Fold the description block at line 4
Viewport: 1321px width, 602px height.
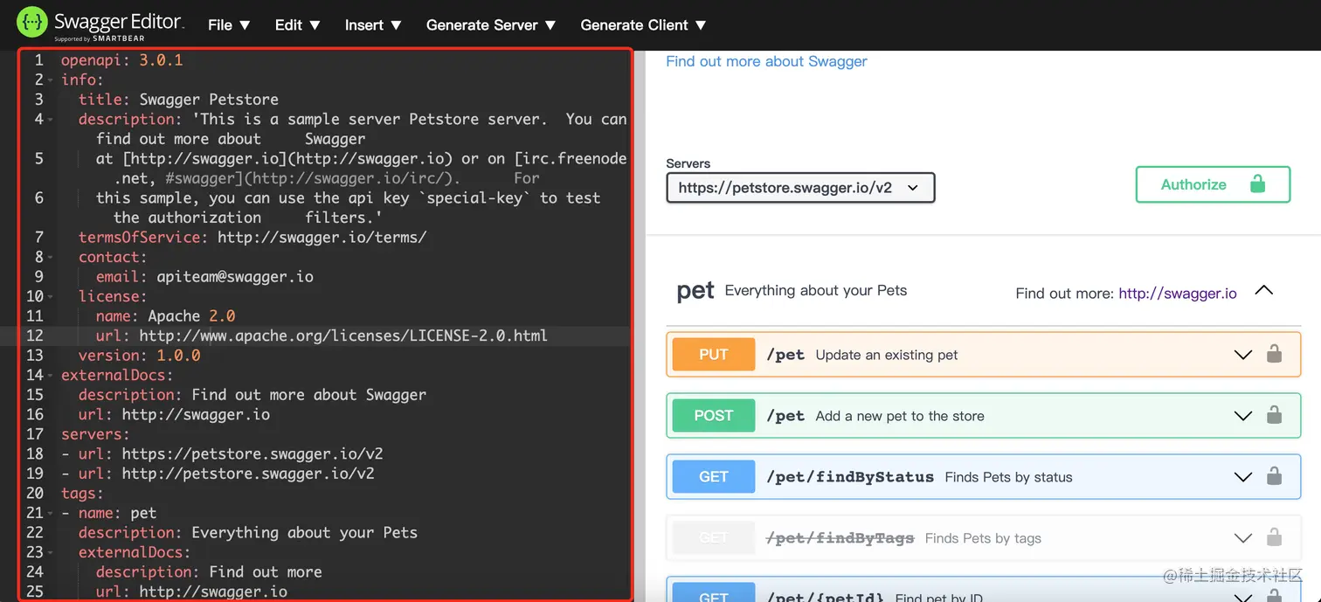tap(52, 120)
